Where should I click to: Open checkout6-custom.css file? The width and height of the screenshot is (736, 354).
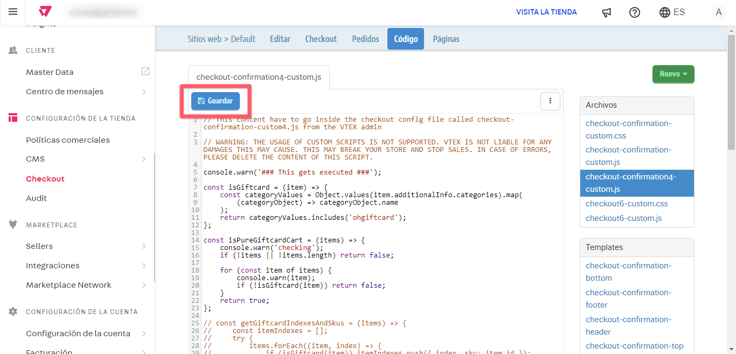pyautogui.click(x=627, y=204)
